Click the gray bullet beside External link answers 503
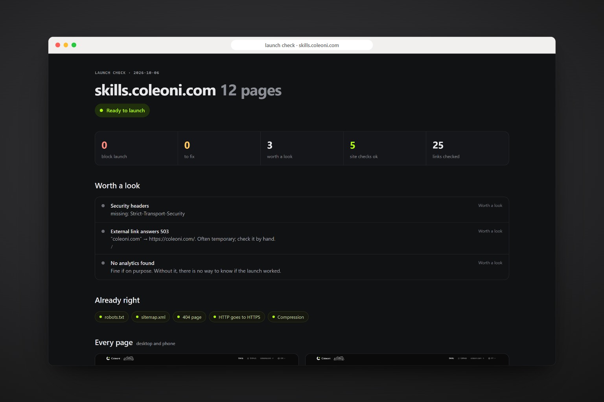This screenshot has height=402, width=604. pos(103,231)
